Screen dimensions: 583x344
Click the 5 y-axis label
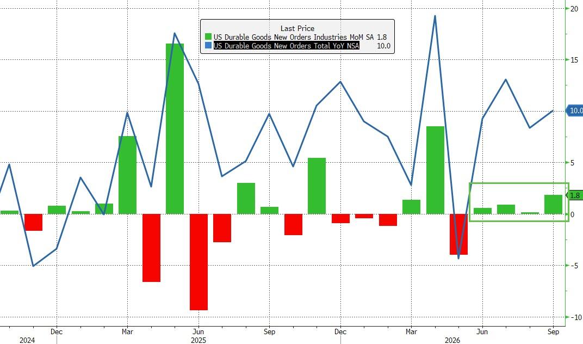573,163
